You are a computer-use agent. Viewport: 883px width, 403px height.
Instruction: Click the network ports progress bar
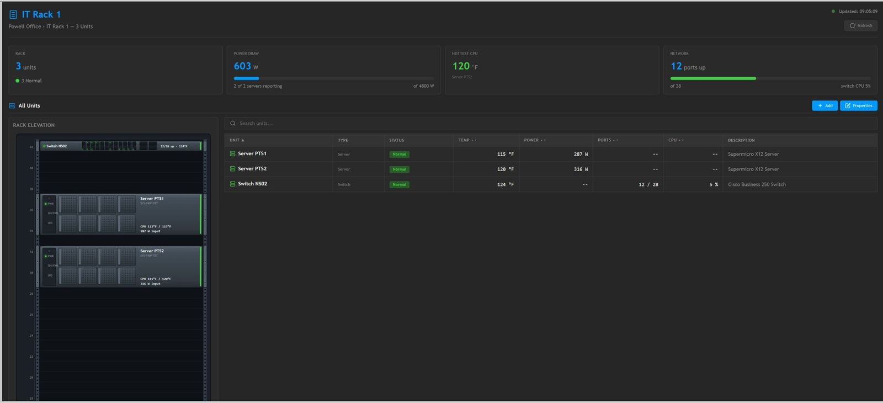(x=770, y=78)
